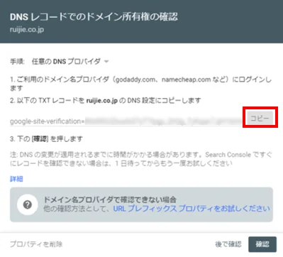Click the step 3 下の [確認] を押します text

[x=46, y=138]
